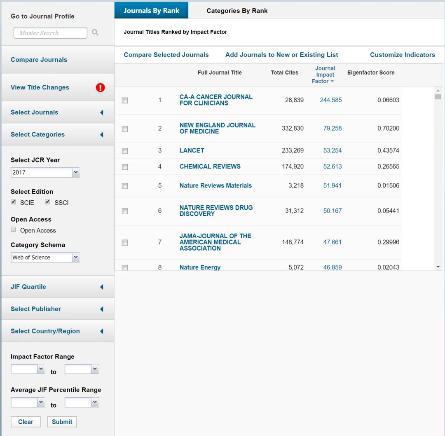This screenshot has width=445, height=436.
Task: Open the JCR Year dropdown
Action: coord(76,172)
